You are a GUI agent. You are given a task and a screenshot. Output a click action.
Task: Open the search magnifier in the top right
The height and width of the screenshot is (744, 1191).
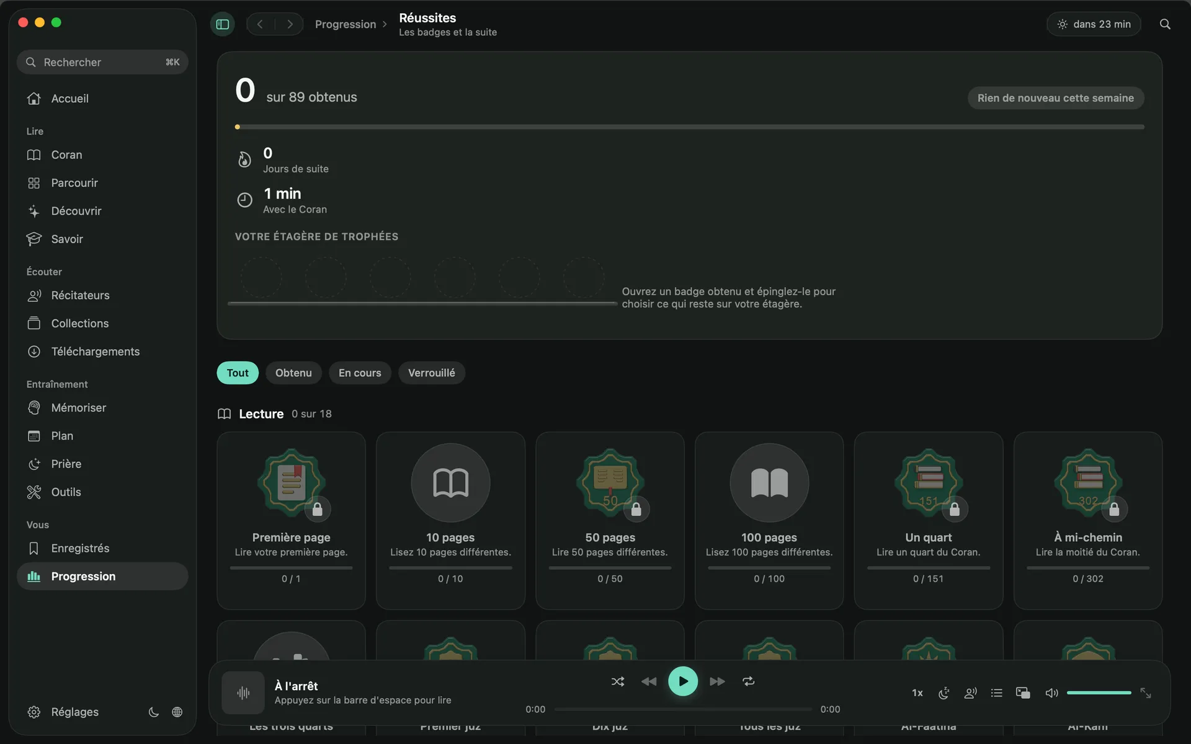click(x=1165, y=24)
